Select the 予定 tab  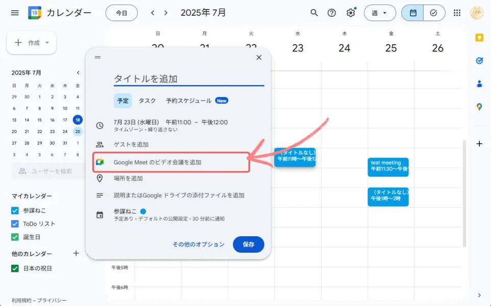click(122, 101)
